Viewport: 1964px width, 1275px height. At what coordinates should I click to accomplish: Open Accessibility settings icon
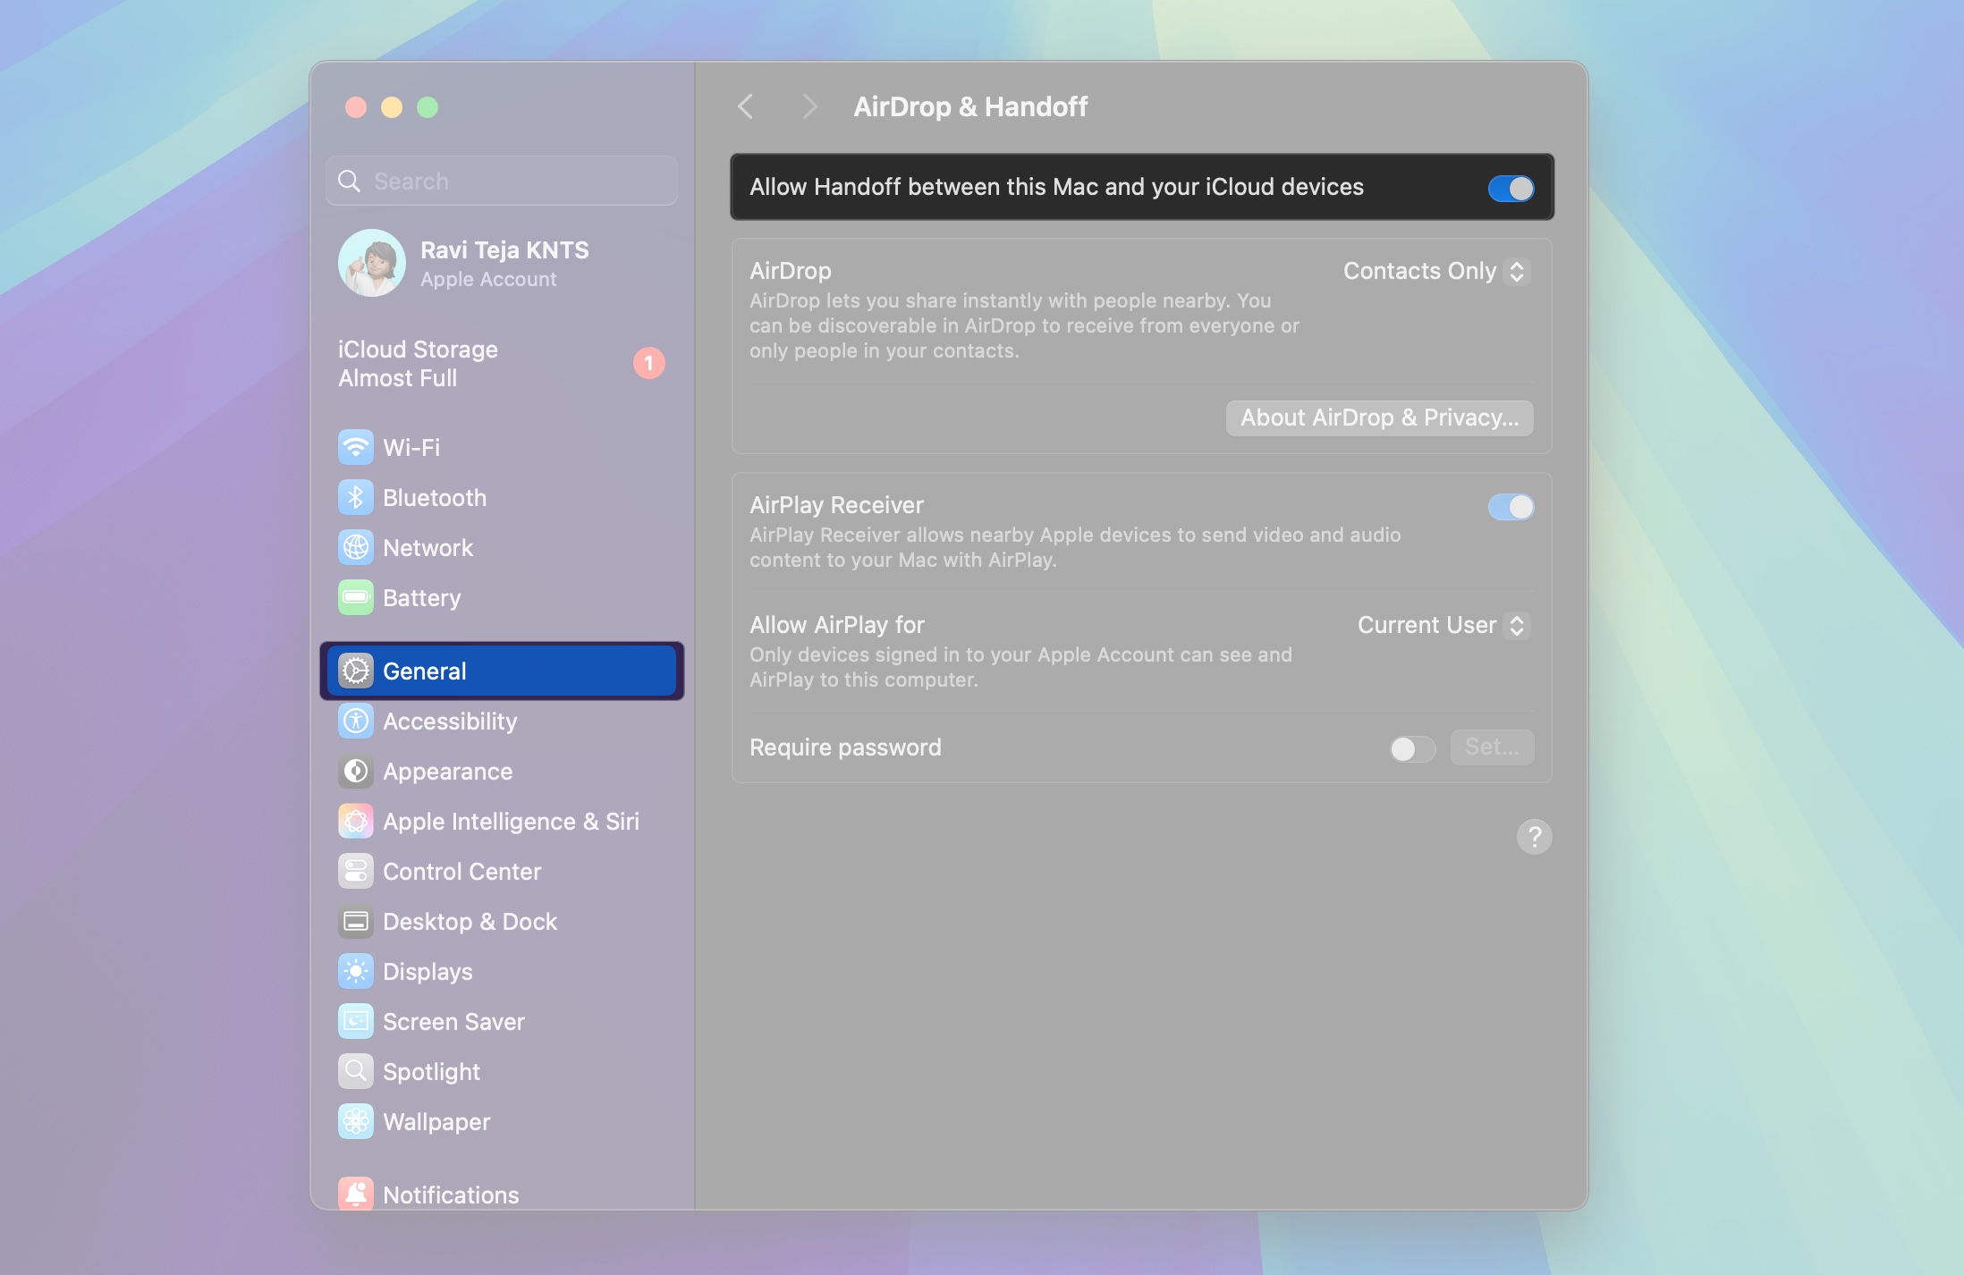point(356,721)
